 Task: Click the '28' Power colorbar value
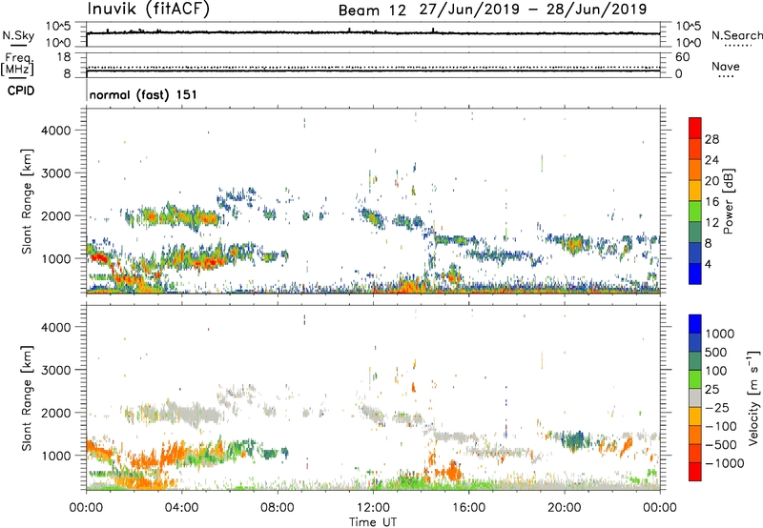tap(711, 139)
